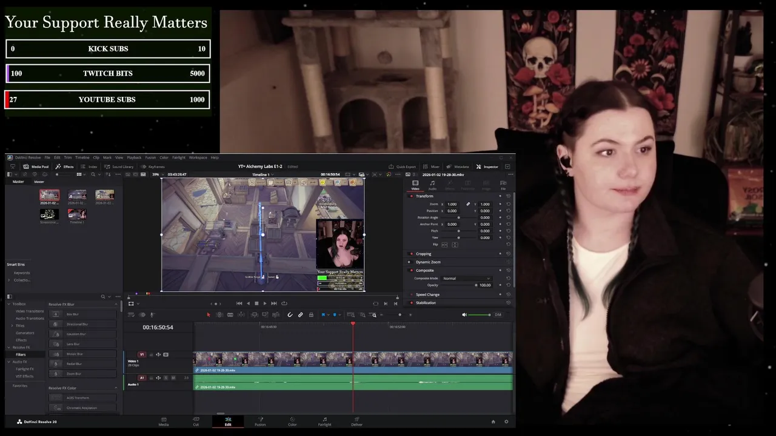The image size is (776, 436).
Task: Collapse the Toolbox tree
Action: click(10, 304)
